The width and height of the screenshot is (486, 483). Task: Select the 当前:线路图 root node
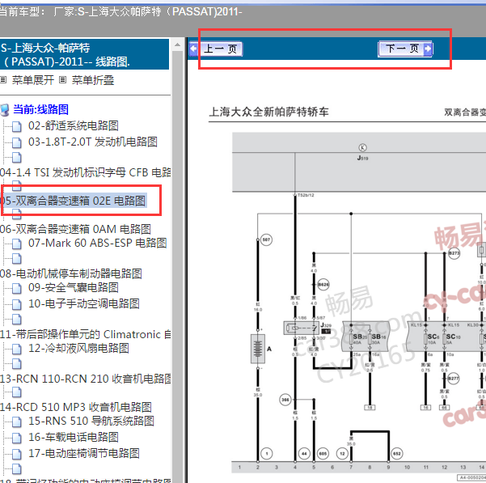tap(41, 109)
